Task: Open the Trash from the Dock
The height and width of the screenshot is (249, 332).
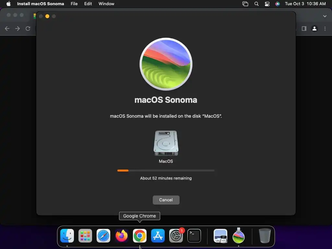Action: click(x=265, y=236)
